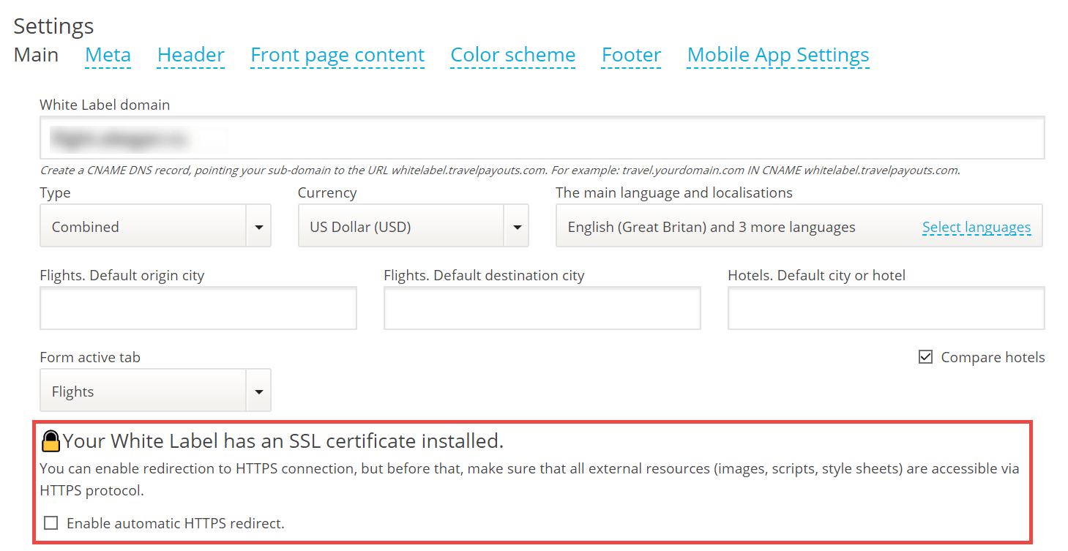Switch to the Footer tab
Image resolution: width=1068 pixels, height=551 pixels.
click(631, 55)
